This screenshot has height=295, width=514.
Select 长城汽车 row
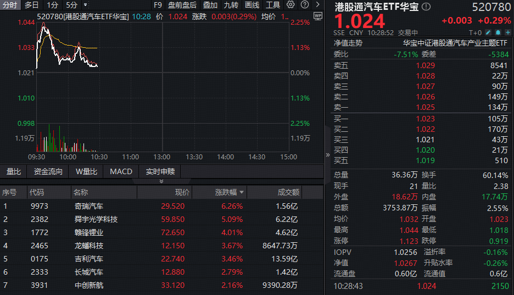(162, 272)
